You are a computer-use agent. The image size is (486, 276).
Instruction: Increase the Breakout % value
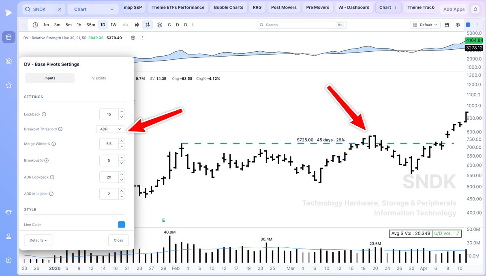click(122, 158)
